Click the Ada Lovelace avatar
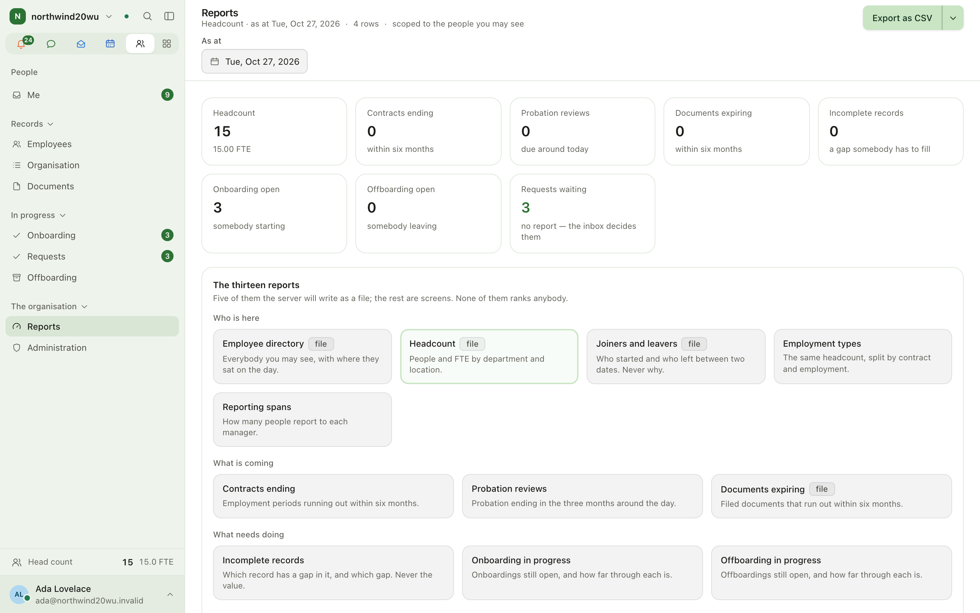Screen dimensions: 980x613 [x=19, y=594]
